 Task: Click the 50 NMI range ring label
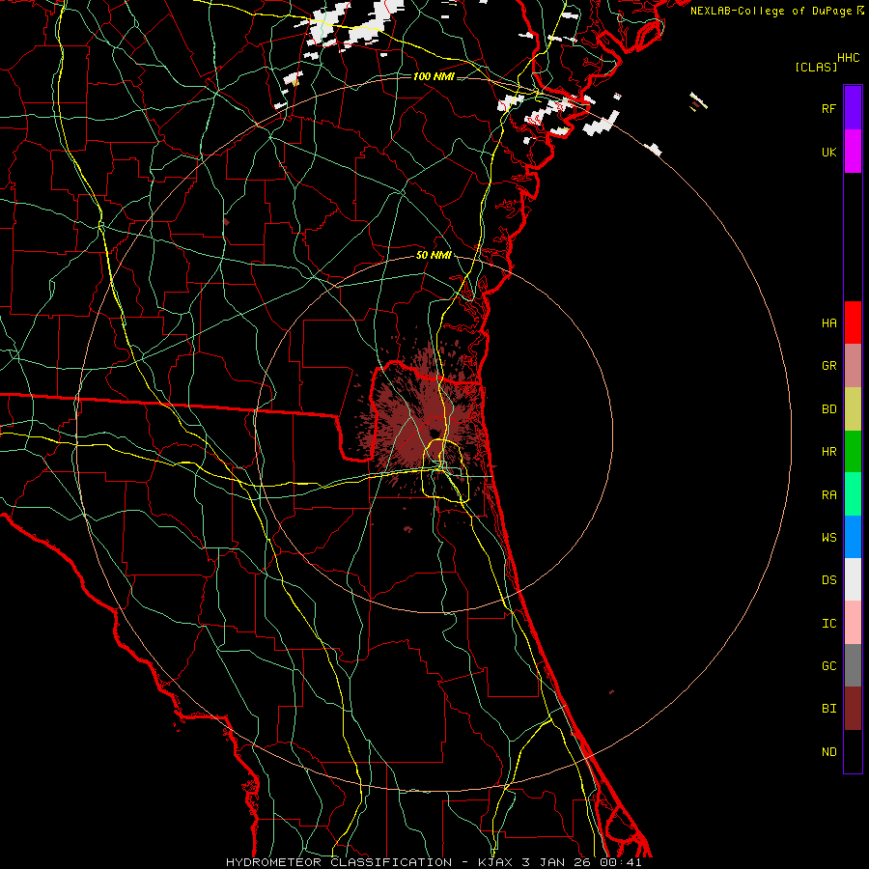pyautogui.click(x=434, y=255)
